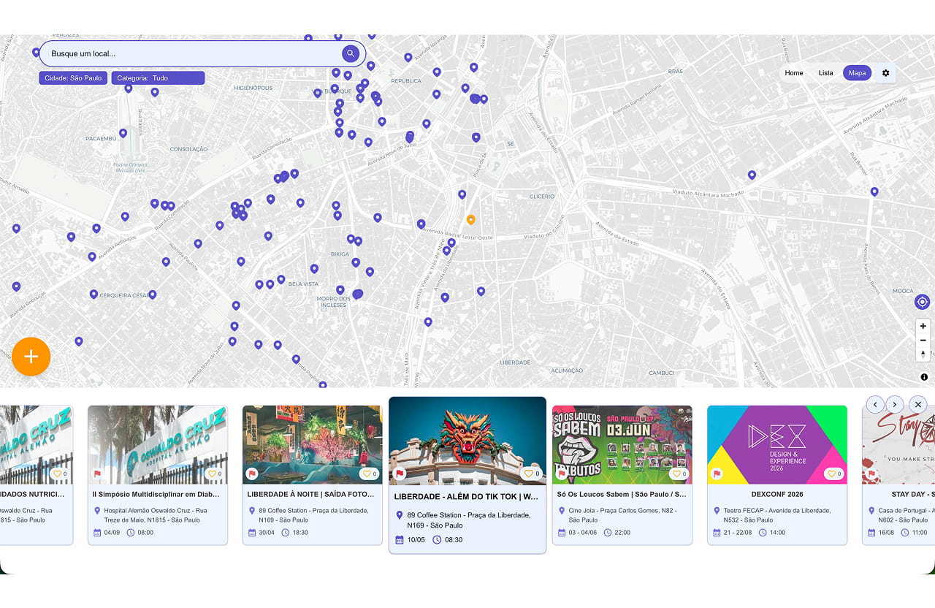This screenshot has width=935, height=608.
Task: Click 'Teatro FECAP - Avenida da Liberdade' address
Action: coord(777,515)
